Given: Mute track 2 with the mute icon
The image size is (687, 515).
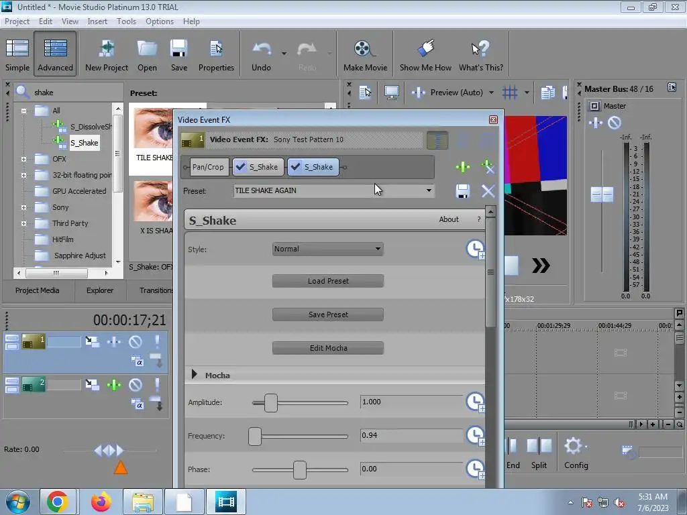Looking at the screenshot, I should point(135,385).
